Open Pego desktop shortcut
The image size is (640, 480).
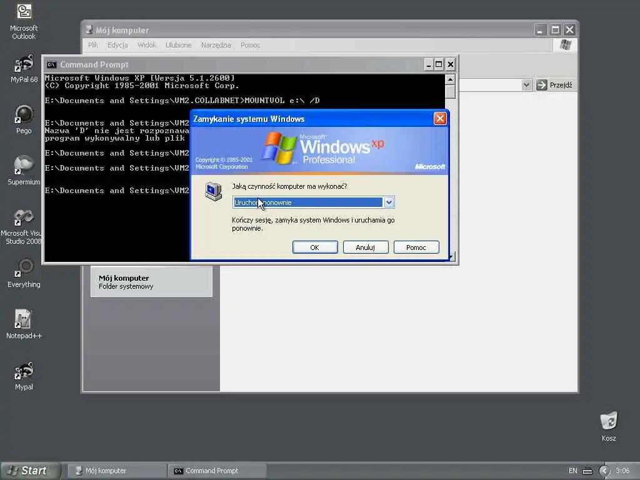click(24, 119)
